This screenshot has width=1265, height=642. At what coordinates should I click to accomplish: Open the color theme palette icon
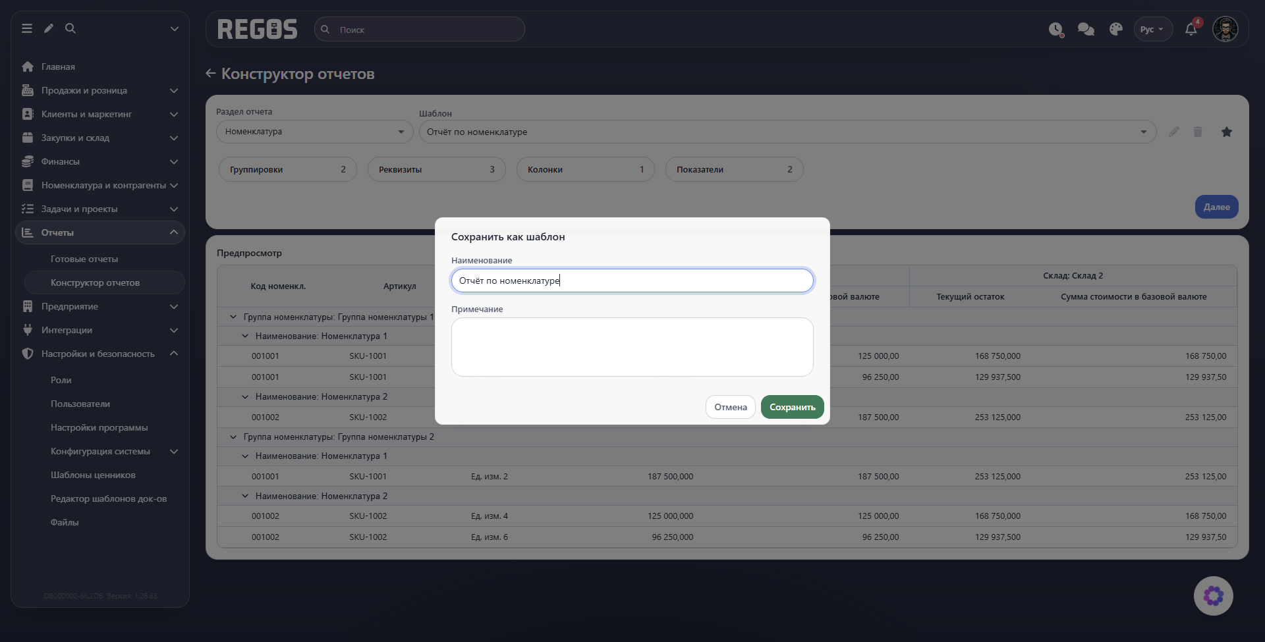point(1115,29)
